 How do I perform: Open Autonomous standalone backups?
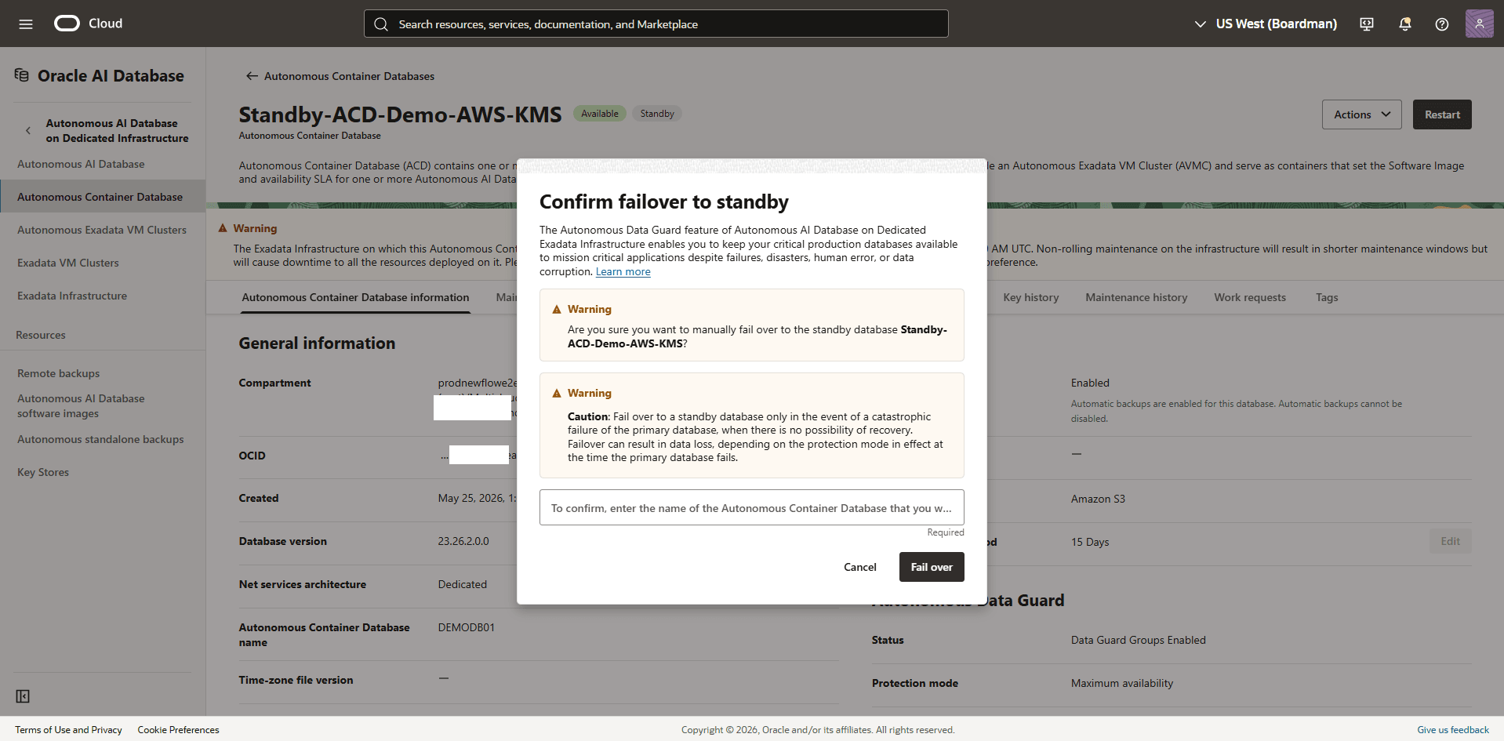pyautogui.click(x=100, y=439)
